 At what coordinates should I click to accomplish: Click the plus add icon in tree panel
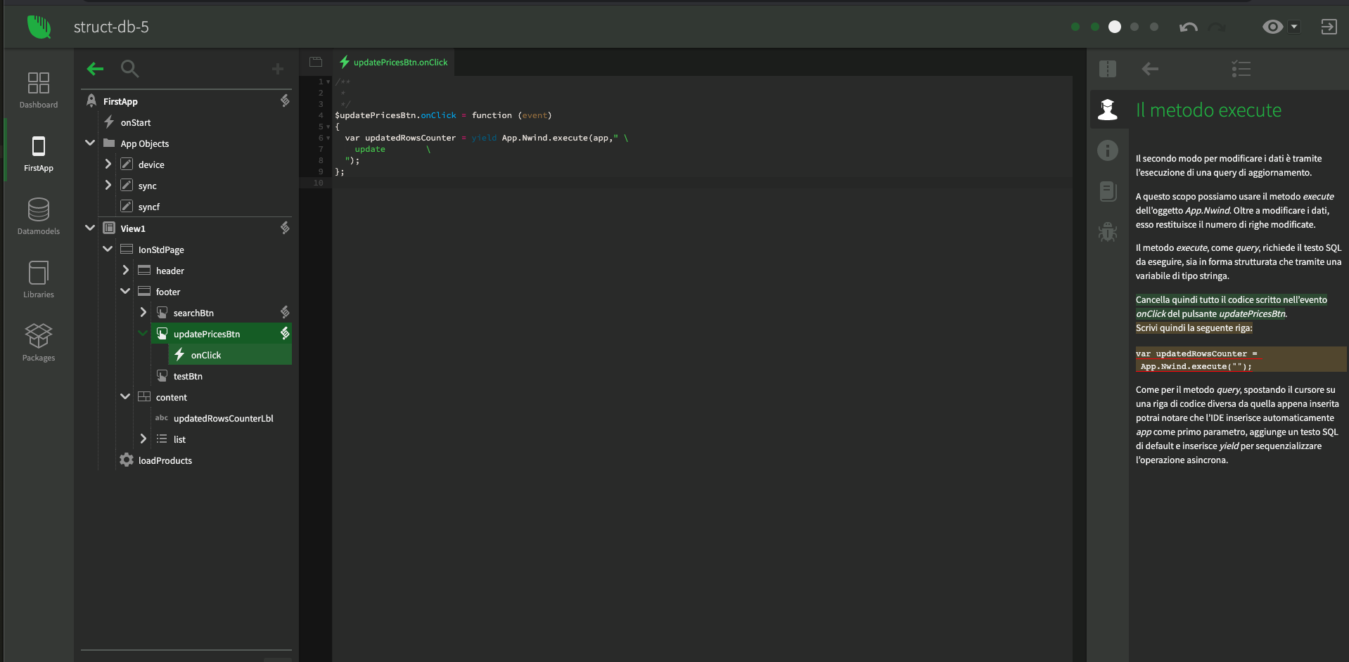coord(278,68)
